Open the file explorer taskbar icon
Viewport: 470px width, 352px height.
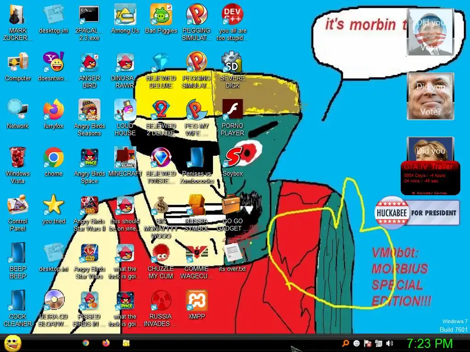pyautogui.click(x=126, y=343)
